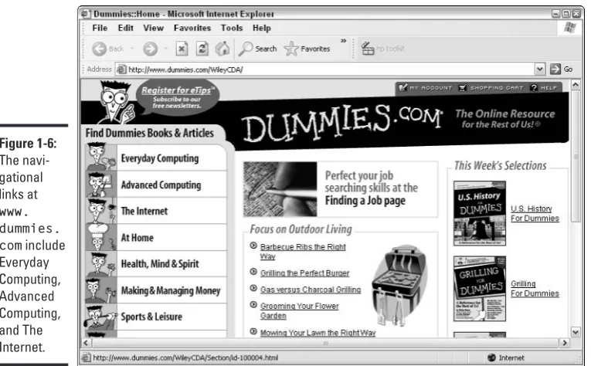Click The Internet mascot icon

[100, 211]
